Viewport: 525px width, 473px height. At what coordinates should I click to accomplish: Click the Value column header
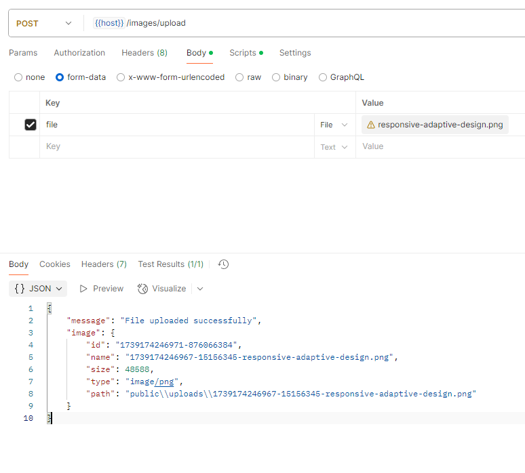[372, 103]
